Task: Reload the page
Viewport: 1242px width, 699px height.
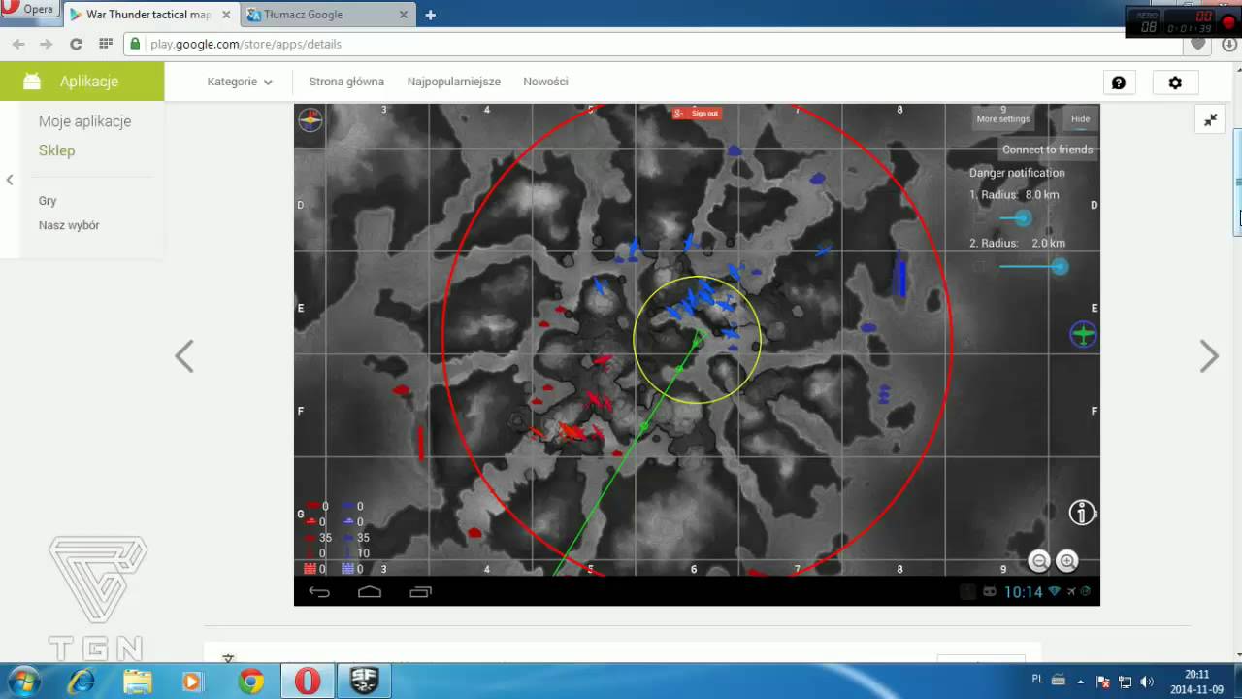Action: [x=76, y=44]
